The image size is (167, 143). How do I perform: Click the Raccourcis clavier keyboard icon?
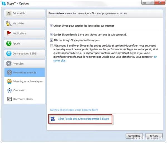pyautogui.click(x=9, y=99)
